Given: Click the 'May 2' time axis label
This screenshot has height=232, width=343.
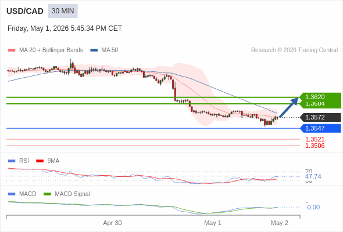Looking at the screenshot, I should [280, 223].
